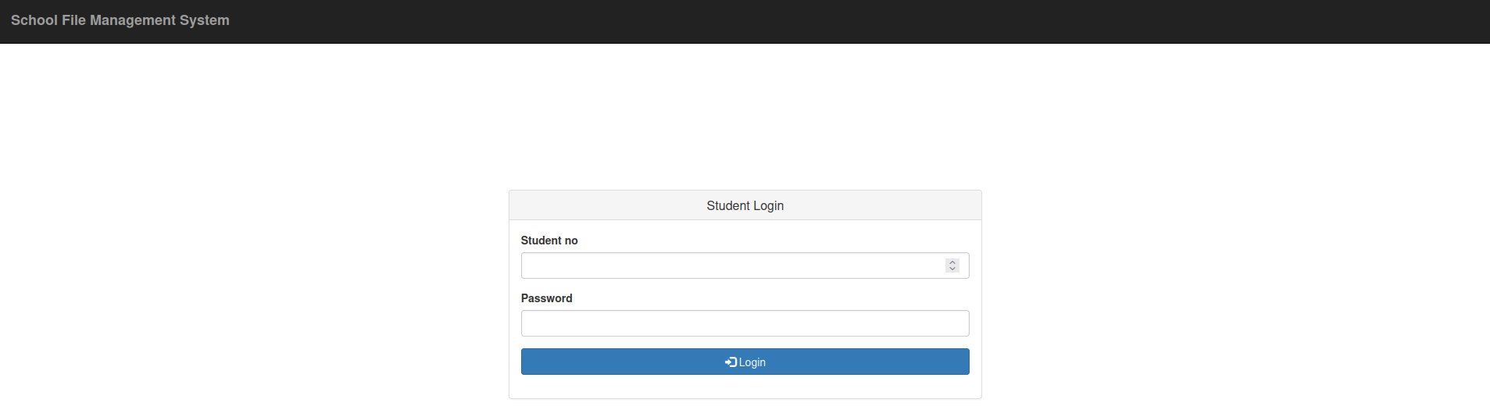The height and width of the screenshot is (417, 1490).
Task: Click the login arrow icon on the button
Action: coord(731,362)
